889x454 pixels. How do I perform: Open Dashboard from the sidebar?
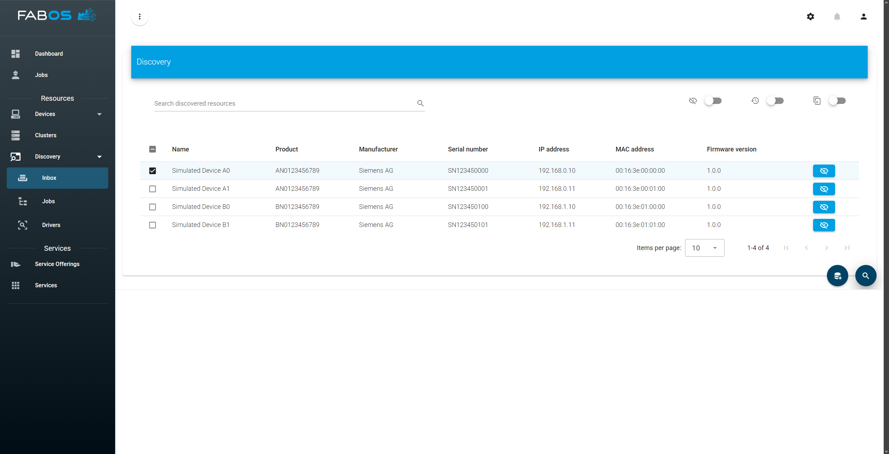click(x=49, y=54)
